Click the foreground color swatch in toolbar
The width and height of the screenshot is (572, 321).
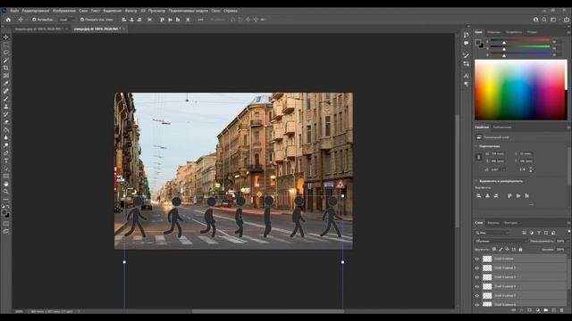[x=4, y=213]
